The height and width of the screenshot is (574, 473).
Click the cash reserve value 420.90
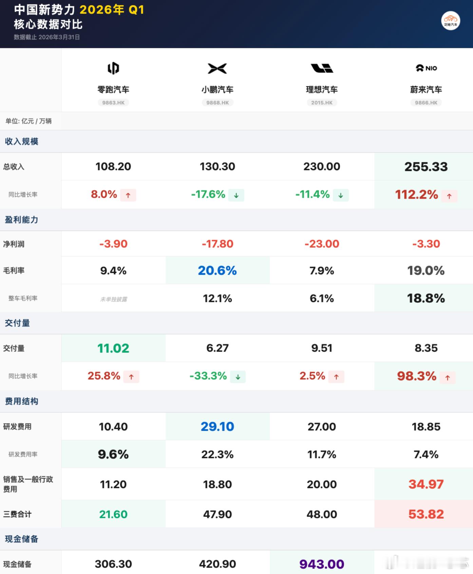(x=217, y=564)
